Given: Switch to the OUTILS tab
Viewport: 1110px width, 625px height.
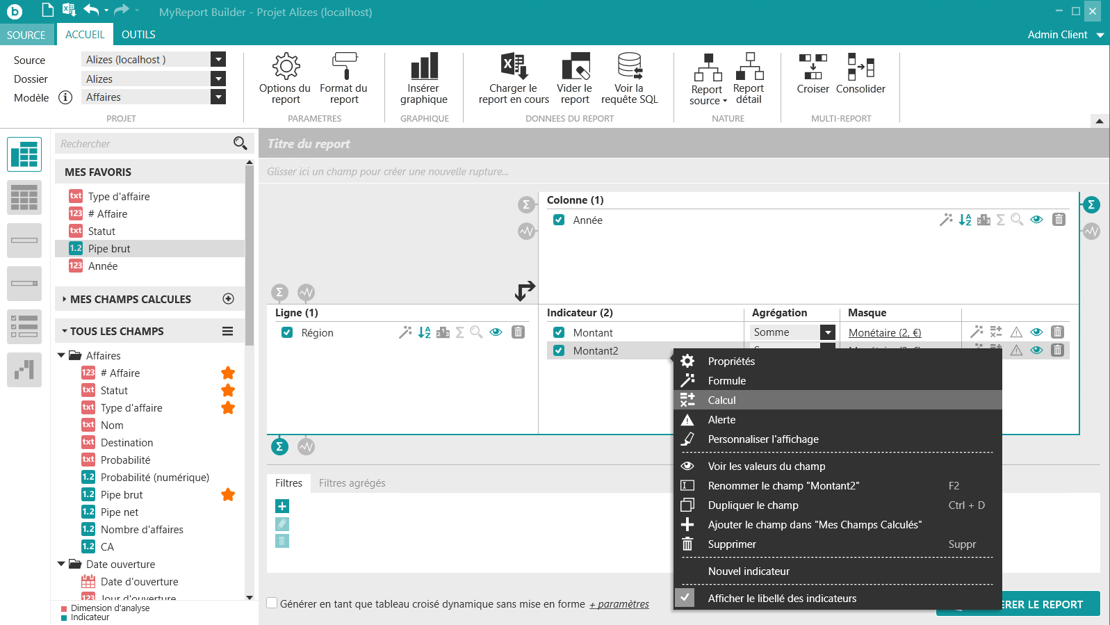Looking at the screenshot, I should point(138,35).
